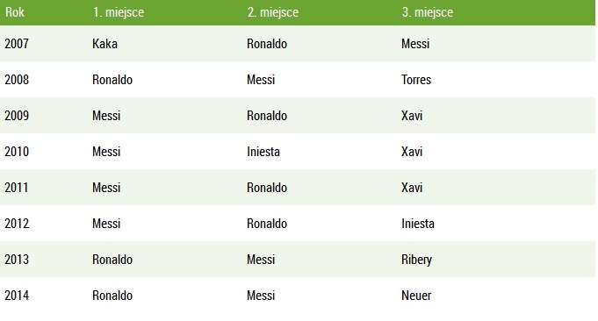This screenshot has width=598, height=321.
Task: Click 'Xavi' in the 2009 row
Action: pyautogui.click(x=412, y=116)
